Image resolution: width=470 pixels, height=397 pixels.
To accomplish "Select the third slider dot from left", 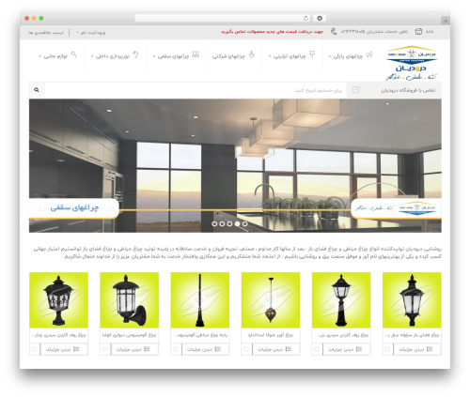I will click(x=229, y=223).
